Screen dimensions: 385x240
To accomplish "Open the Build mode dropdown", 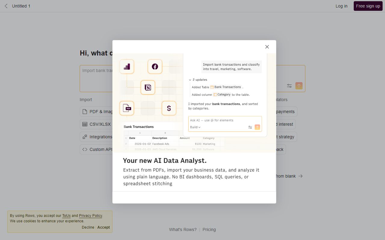I will tap(195, 127).
